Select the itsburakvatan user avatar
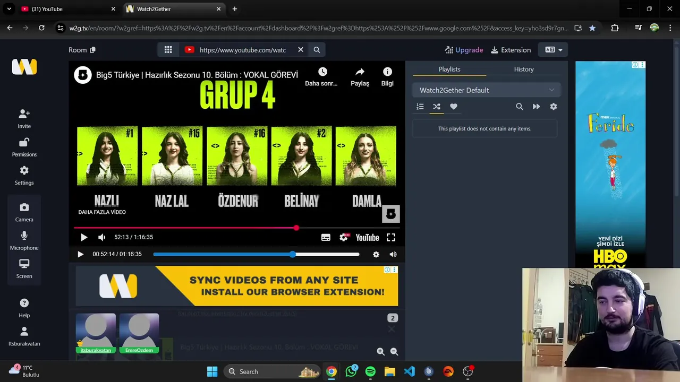Screen dimensions: 680x382 click(96, 334)
